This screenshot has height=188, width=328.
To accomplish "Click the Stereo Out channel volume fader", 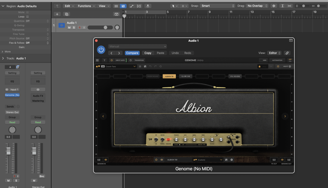I will tap(34, 151).
